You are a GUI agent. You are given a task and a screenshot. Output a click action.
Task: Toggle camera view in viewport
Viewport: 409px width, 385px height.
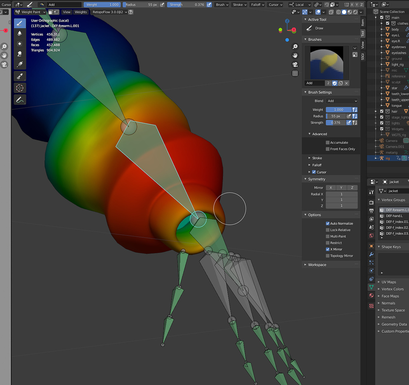(x=295, y=65)
